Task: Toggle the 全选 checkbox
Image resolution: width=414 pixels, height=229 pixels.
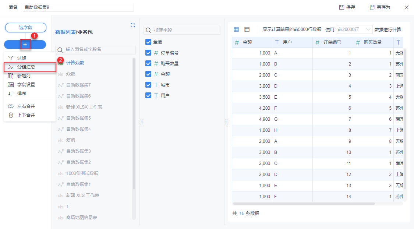Action: (x=148, y=42)
